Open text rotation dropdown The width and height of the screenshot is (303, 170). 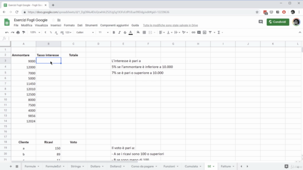point(185,33)
